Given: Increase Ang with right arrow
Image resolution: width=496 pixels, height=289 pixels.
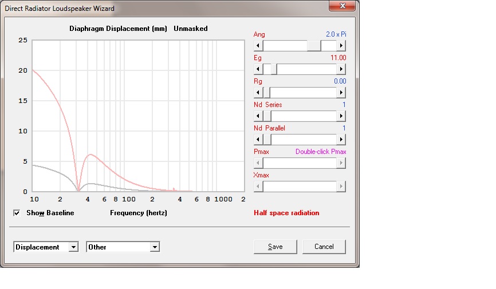Looking at the screenshot, I should (341, 46).
